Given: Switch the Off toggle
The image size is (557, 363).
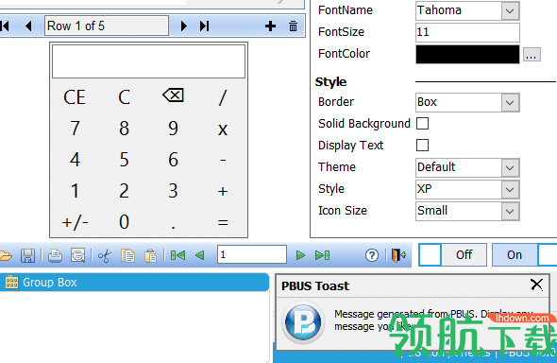Looking at the screenshot, I should tap(452, 254).
